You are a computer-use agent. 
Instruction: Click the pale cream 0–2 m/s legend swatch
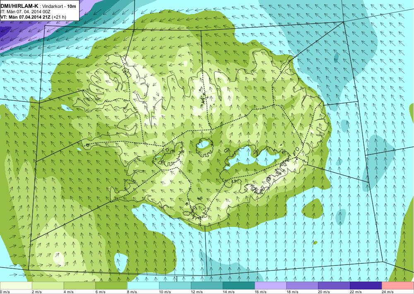16,286
